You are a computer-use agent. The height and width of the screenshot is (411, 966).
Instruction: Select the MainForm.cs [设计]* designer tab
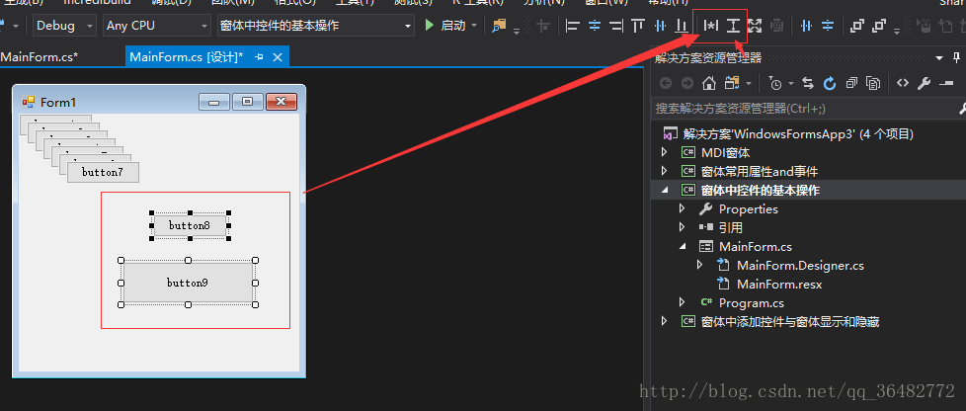click(x=187, y=57)
